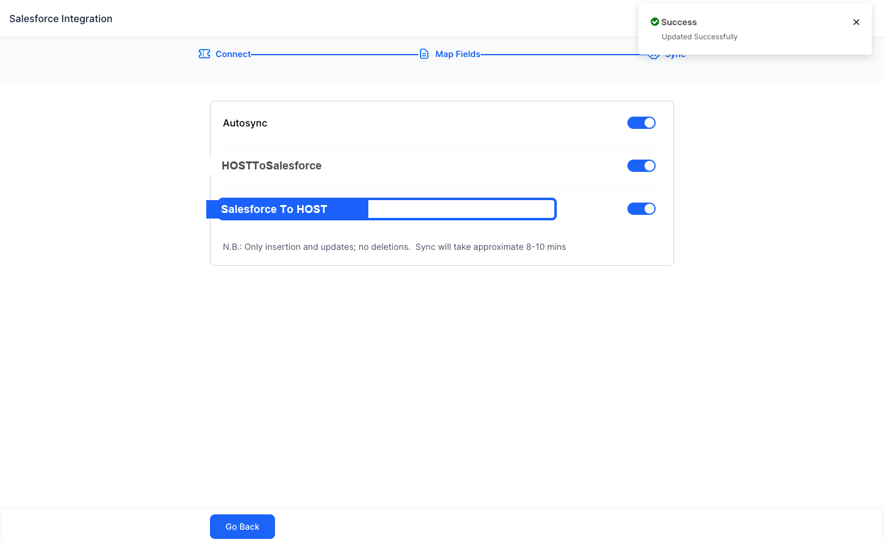Click the Go Back button
Viewport: 884px width, 542px height.
242,527
